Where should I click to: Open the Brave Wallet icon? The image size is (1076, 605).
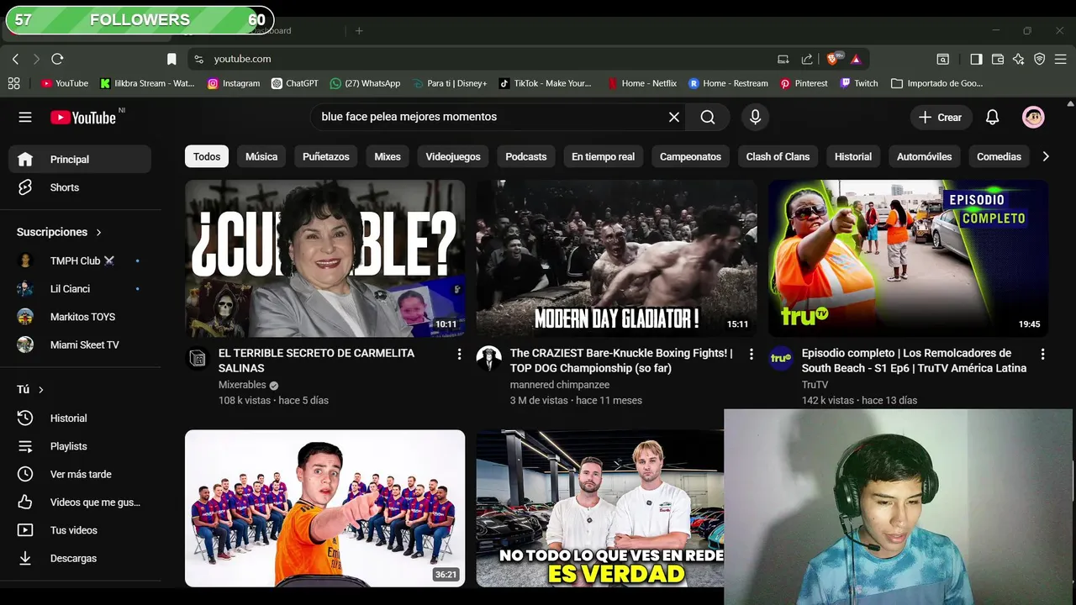tap(998, 59)
